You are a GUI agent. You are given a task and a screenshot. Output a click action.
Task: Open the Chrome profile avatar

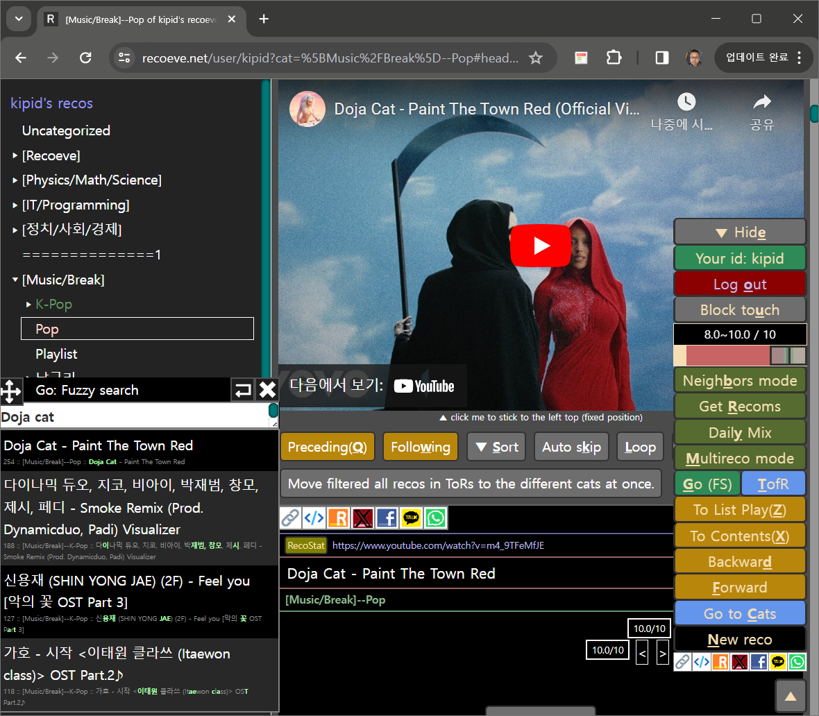pos(693,58)
